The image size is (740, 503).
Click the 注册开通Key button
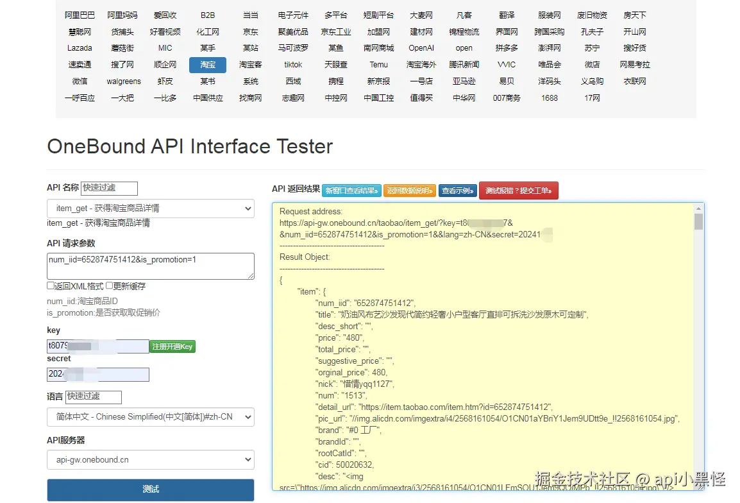172,346
